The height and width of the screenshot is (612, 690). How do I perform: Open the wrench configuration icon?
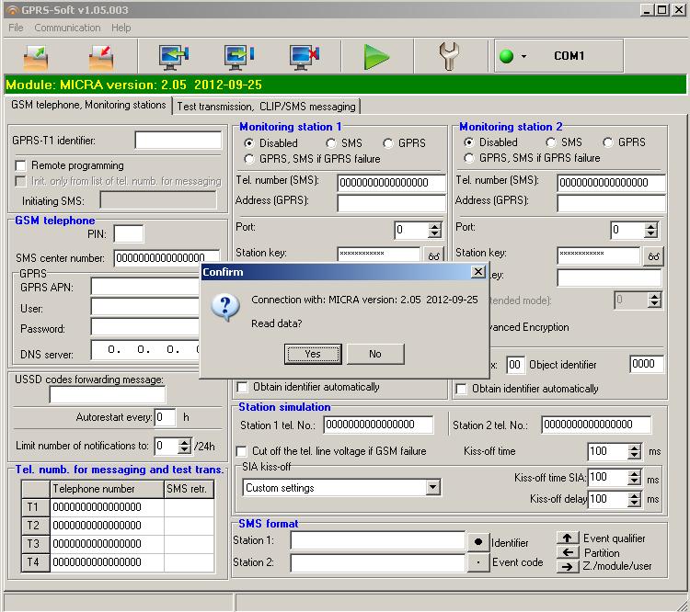pyautogui.click(x=449, y=56)
